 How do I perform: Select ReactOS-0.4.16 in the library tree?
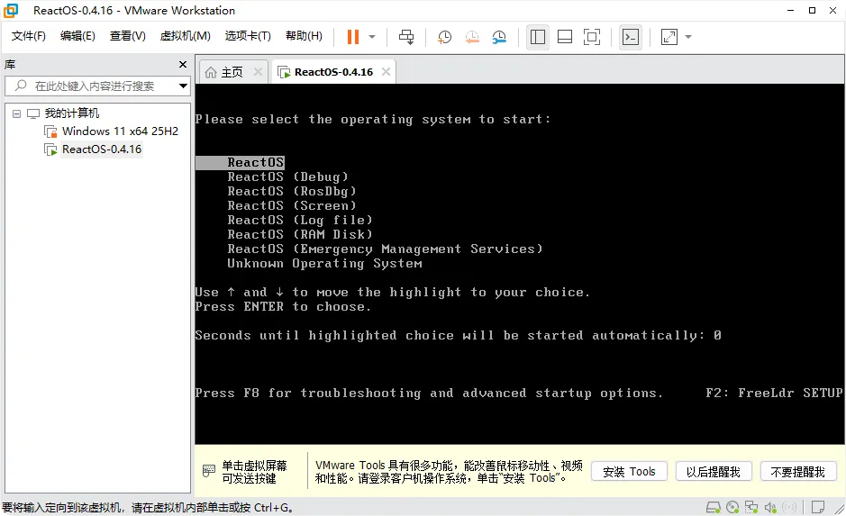pos(102,149)
